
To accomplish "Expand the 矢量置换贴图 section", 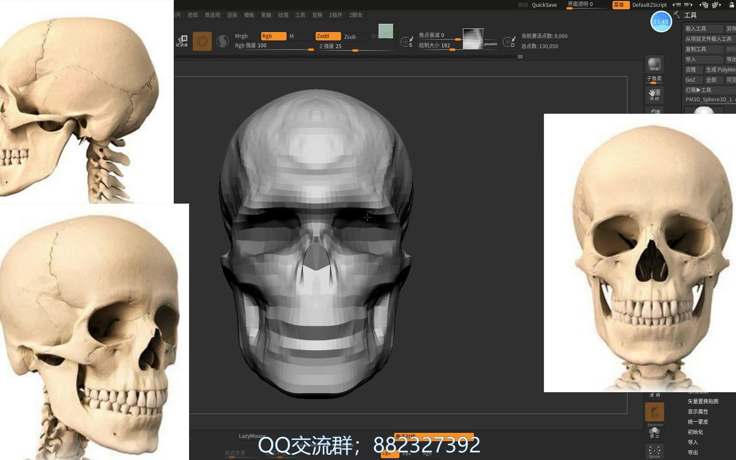I will [703, 401].
